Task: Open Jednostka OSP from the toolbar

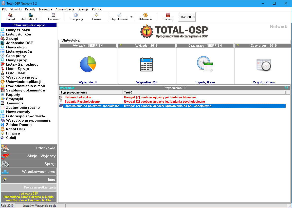Action: tap(31, 17)
